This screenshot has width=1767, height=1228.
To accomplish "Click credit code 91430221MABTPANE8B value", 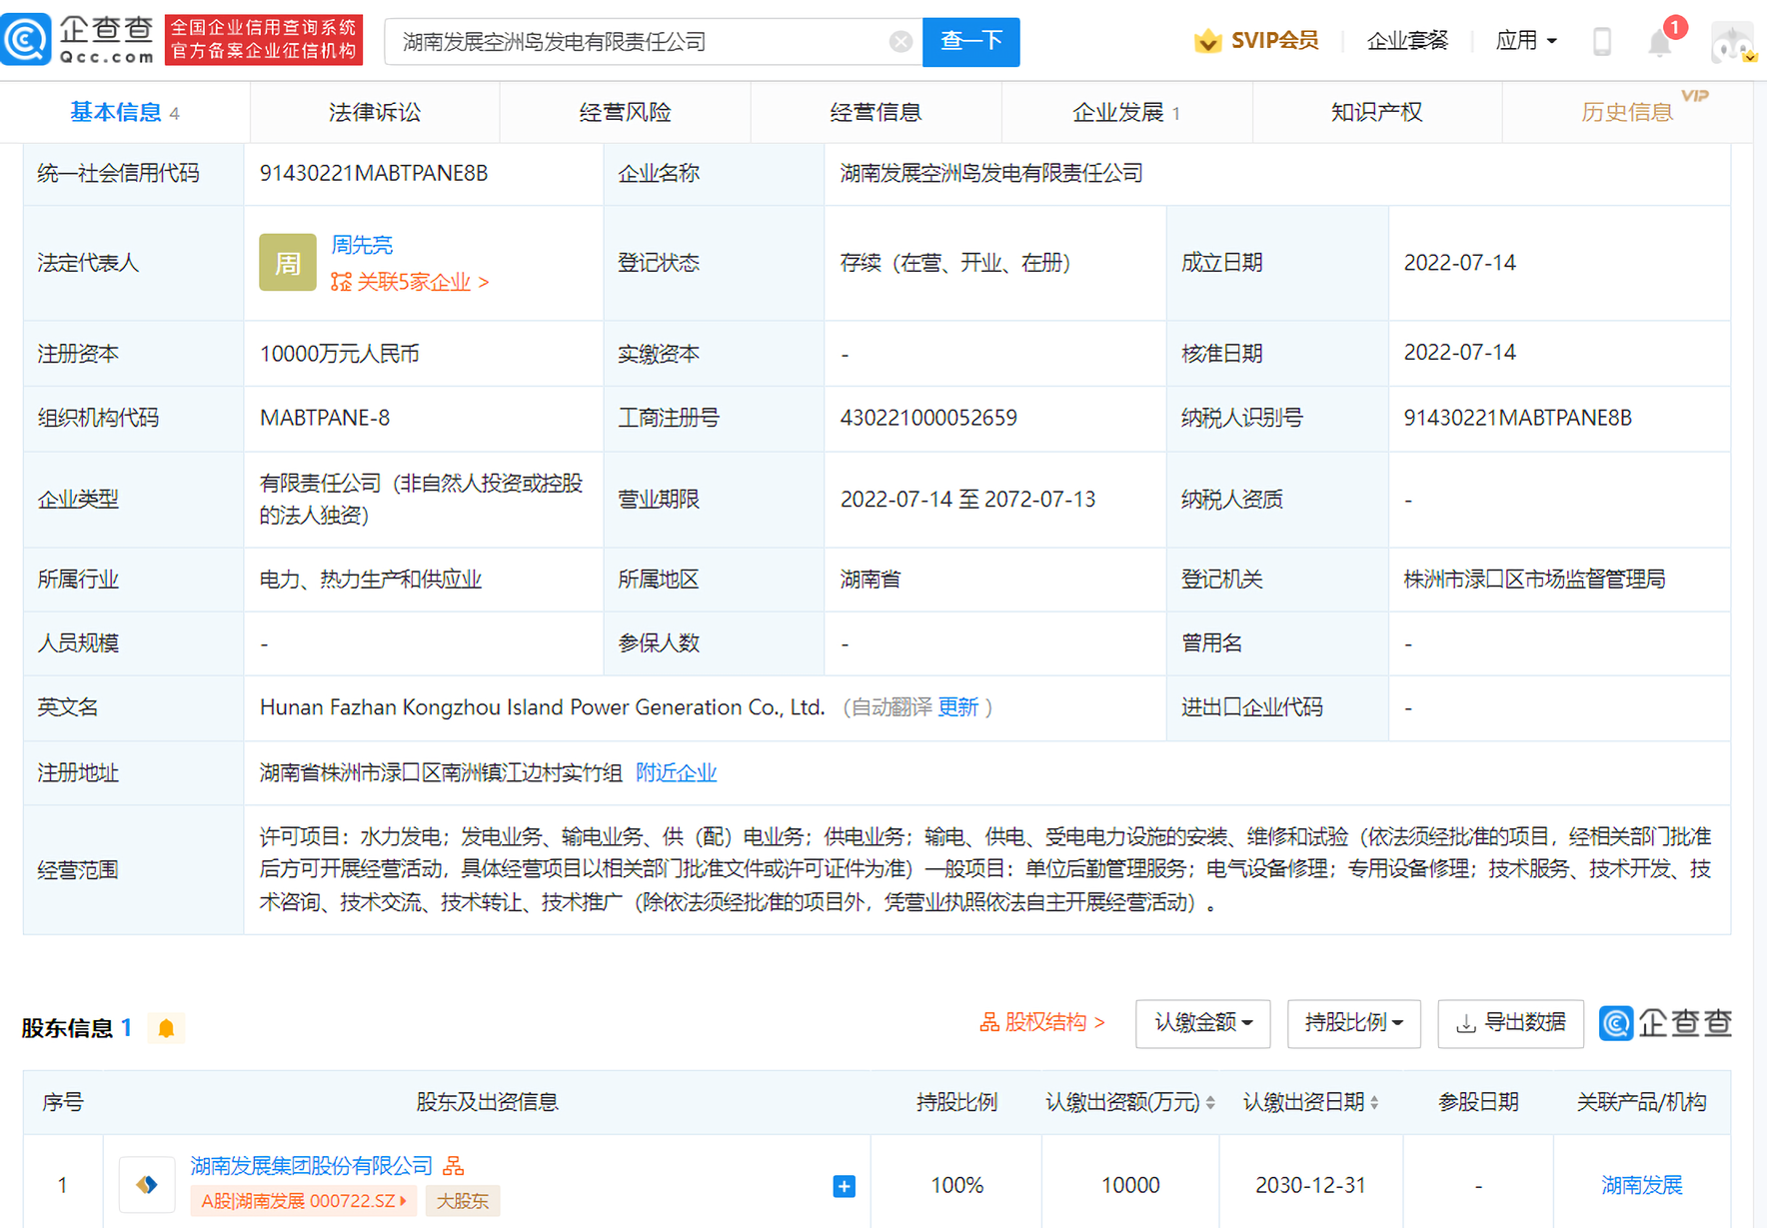I will coord(374,173).
